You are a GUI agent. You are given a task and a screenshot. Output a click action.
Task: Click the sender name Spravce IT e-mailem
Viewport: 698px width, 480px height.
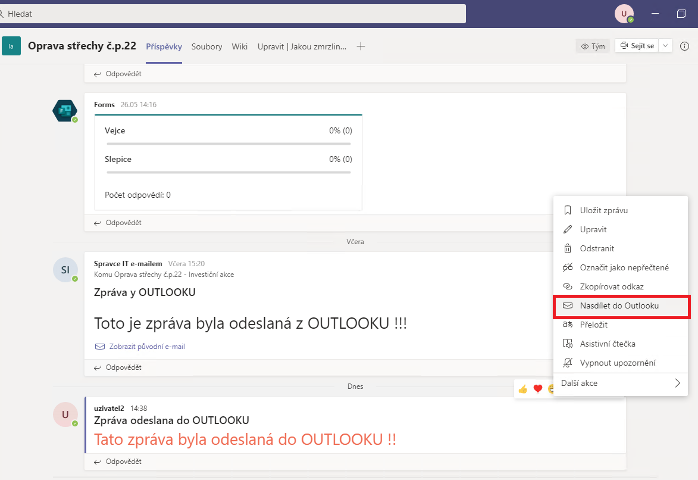(x=128, y=264)
